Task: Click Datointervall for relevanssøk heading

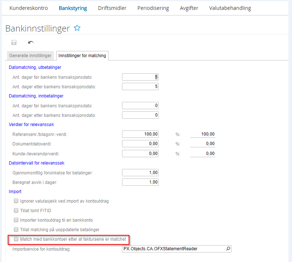Action: pyautogui.click(x=37, y=163)
